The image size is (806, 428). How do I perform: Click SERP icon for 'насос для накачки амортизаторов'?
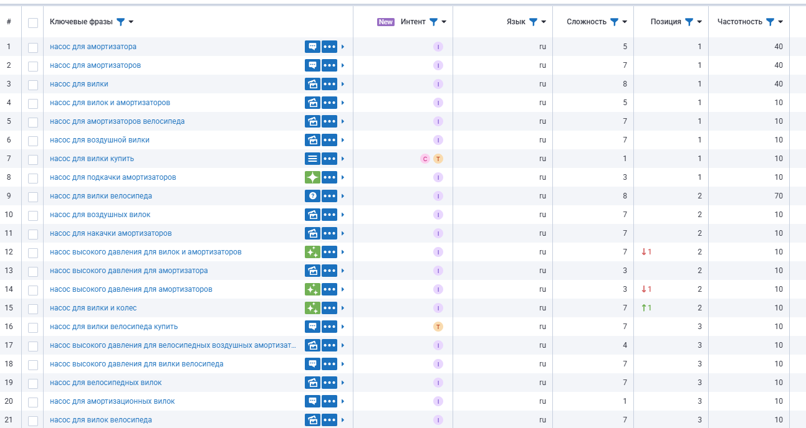click(312, 233)
